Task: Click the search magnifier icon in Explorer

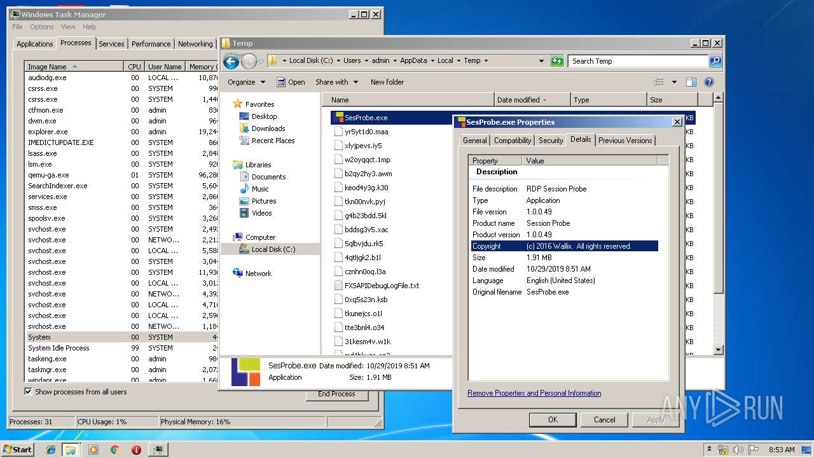Action: click(x=715, y=61)
